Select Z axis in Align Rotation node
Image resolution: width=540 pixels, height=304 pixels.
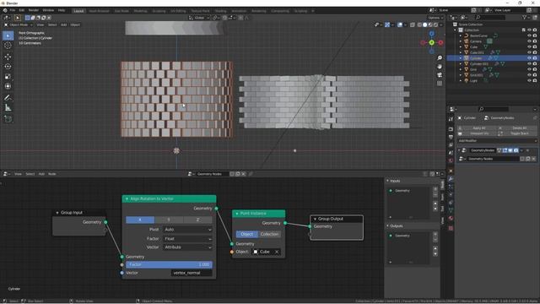point(197,220)
